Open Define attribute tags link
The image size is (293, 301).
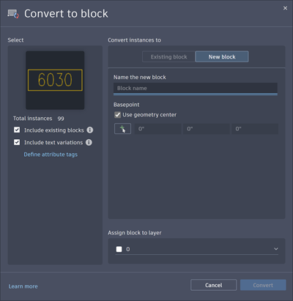pos(51,155)
